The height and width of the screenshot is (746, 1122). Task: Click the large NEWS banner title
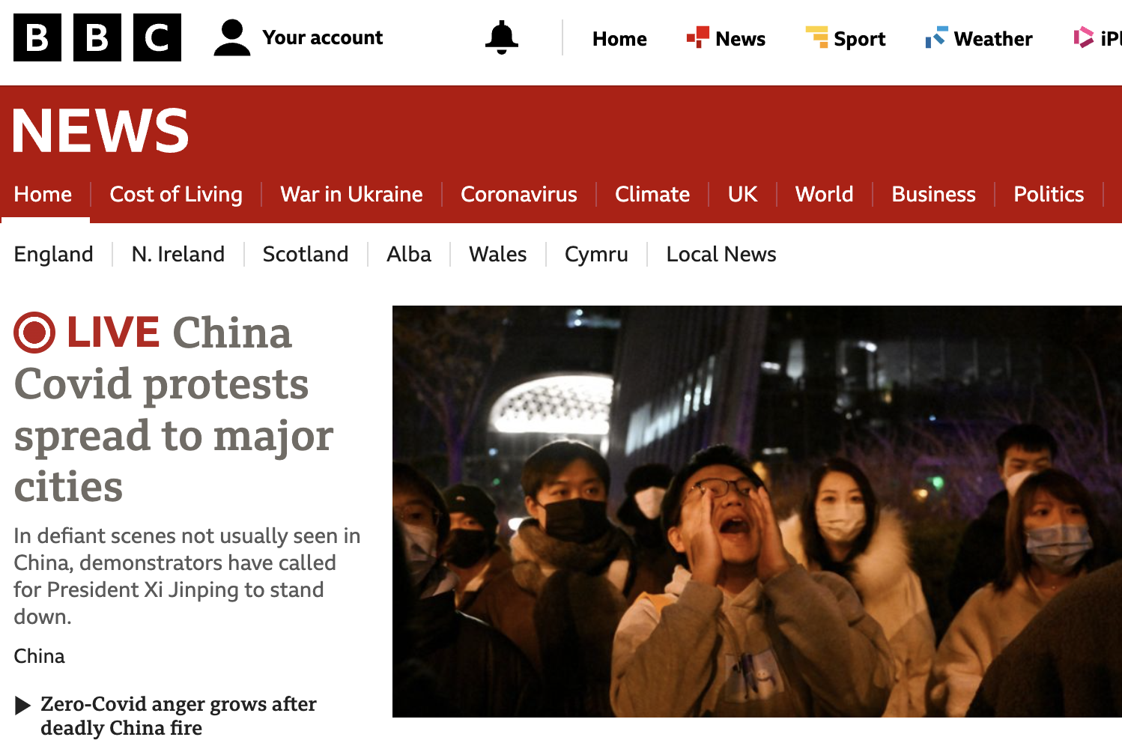pyautogui.click(x=101, y=130)
